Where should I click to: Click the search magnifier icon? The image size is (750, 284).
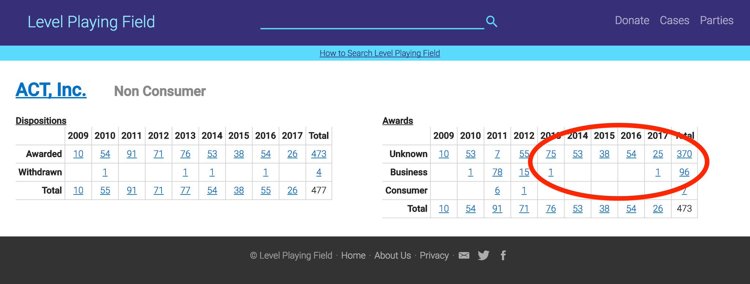(x=491, y=22)
